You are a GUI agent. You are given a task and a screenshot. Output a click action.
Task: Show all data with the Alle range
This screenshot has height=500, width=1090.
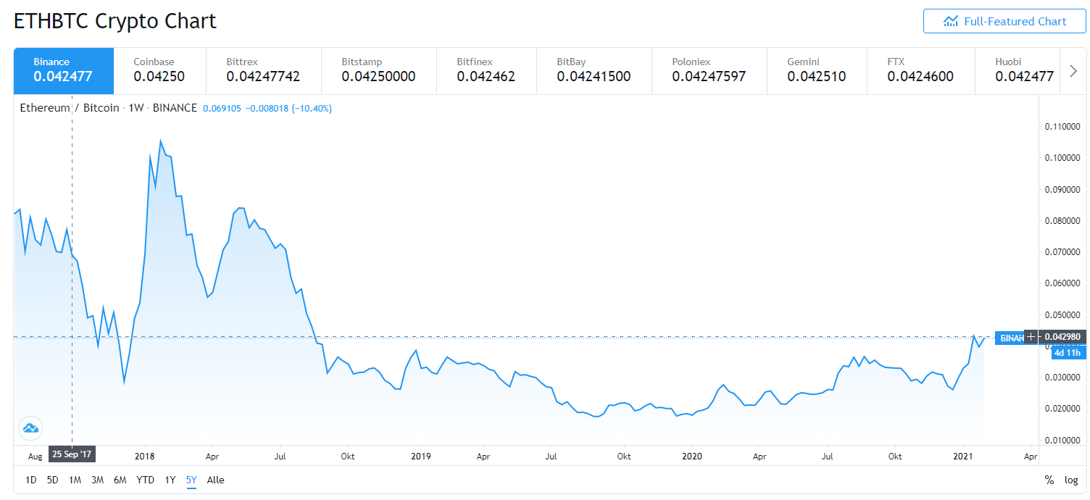[215, 480]
